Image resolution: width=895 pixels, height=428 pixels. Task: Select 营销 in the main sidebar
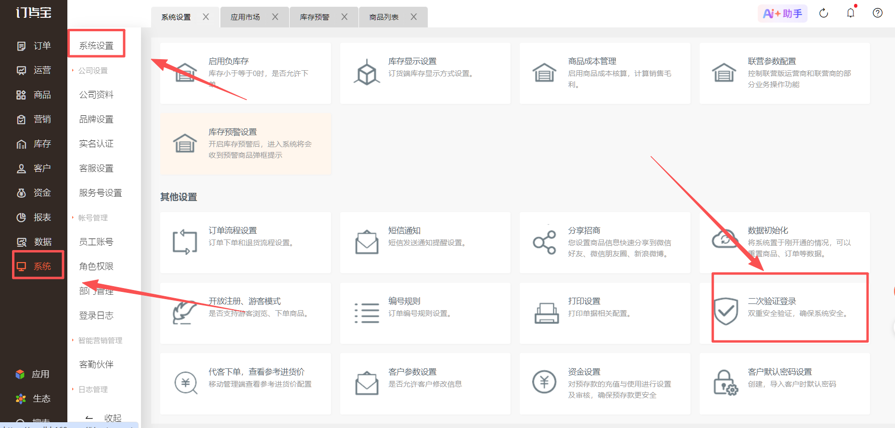click(34, 119)
